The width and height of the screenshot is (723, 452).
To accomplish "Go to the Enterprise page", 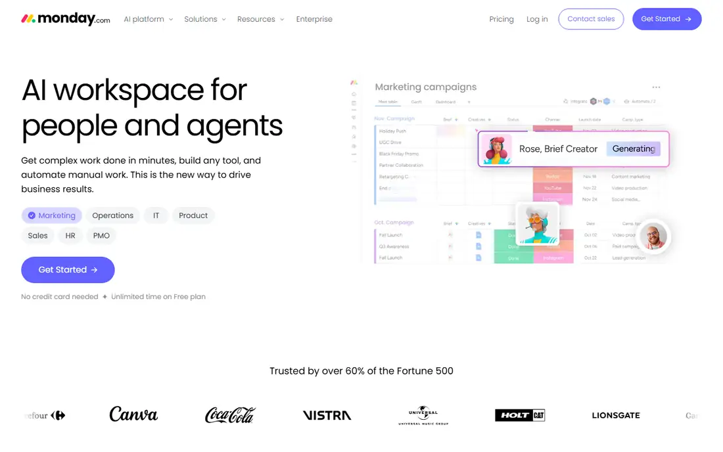I will (314, 19).
